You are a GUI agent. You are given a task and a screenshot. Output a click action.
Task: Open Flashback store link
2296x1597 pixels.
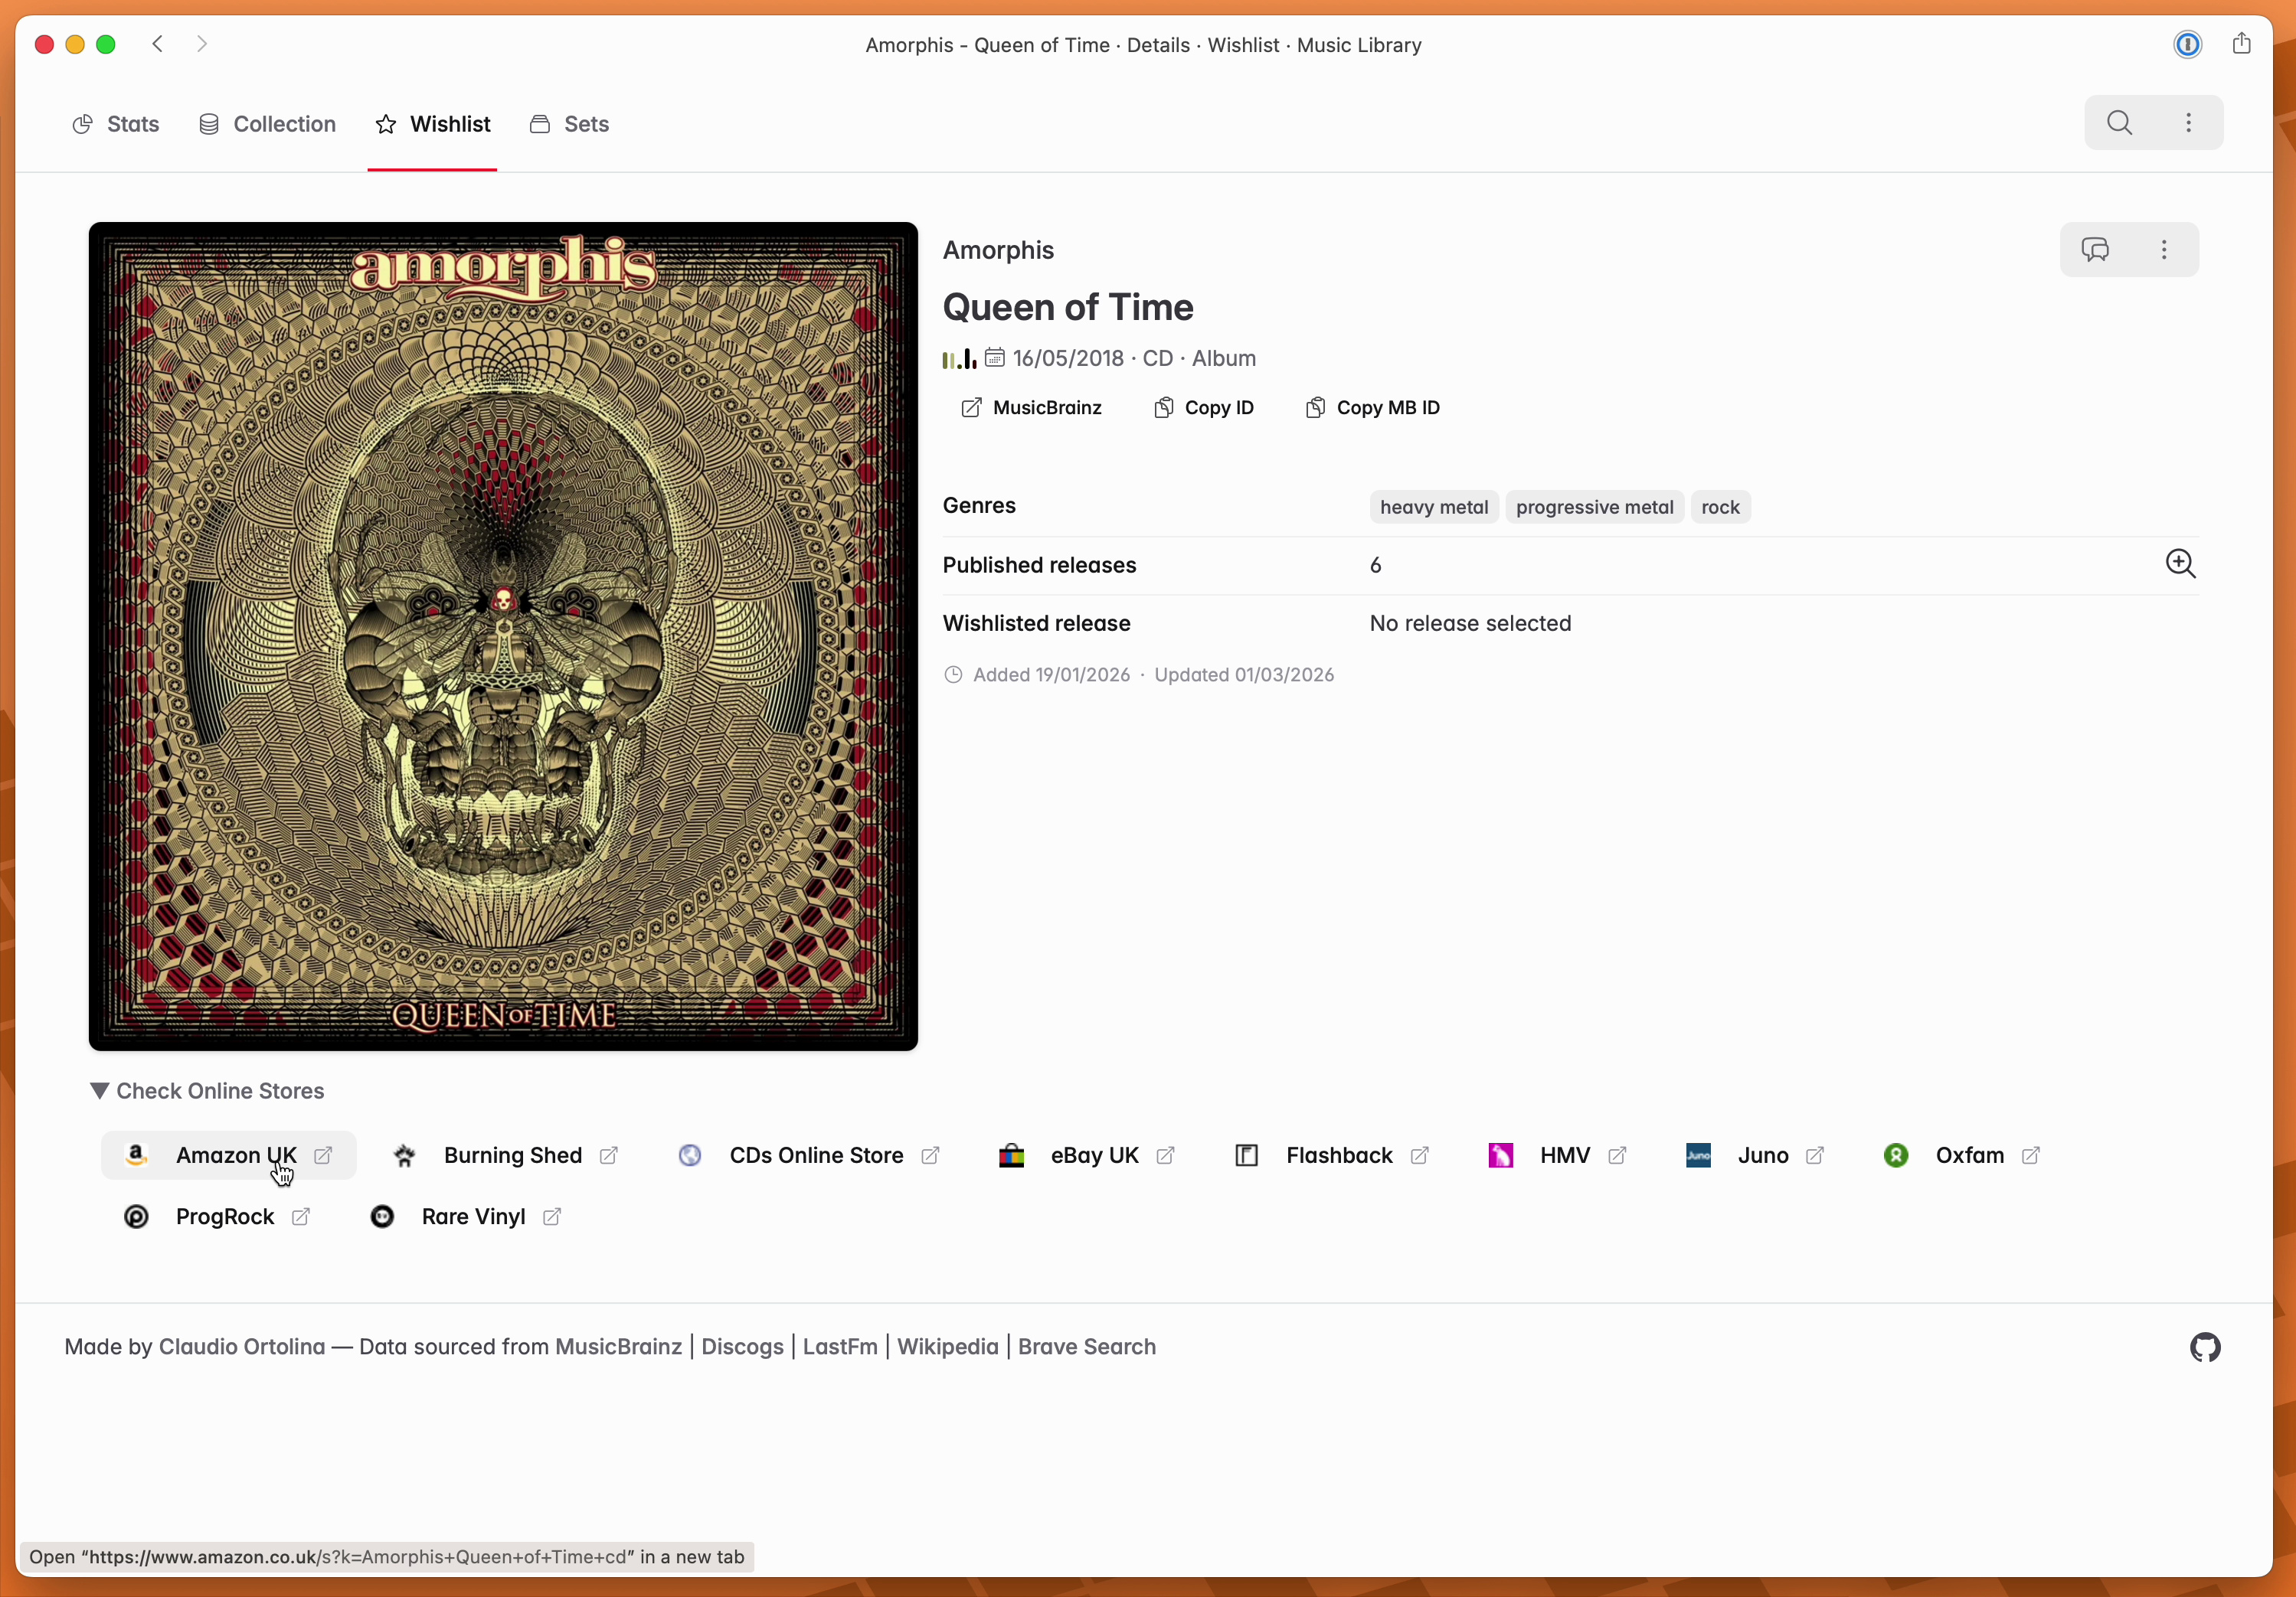click(x=1333, y=1155)
